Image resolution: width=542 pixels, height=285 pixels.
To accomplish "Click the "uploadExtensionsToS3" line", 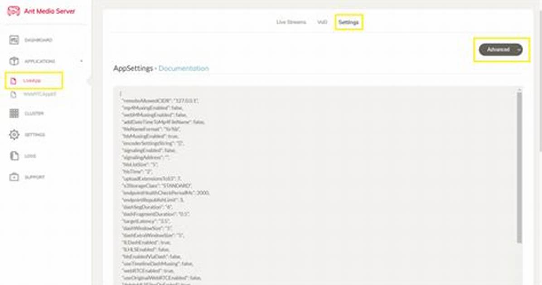I will [151, 178].
